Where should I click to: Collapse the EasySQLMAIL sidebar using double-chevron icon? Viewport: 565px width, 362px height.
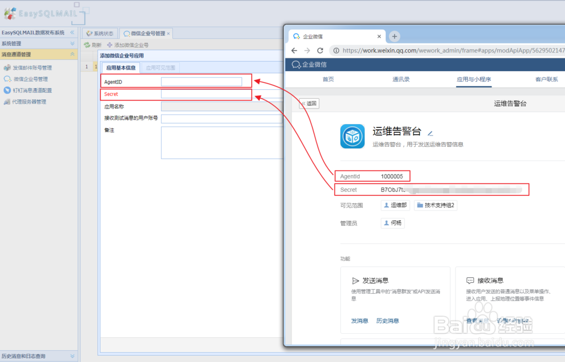point(72,32)
